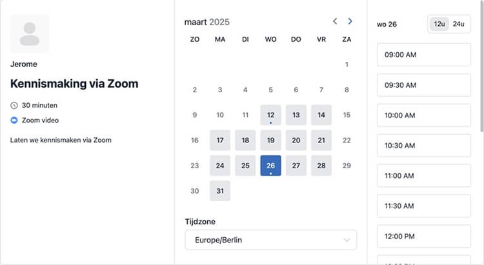Go to the previous month arrow
The image size is (484, 265).
coord(335,21)
